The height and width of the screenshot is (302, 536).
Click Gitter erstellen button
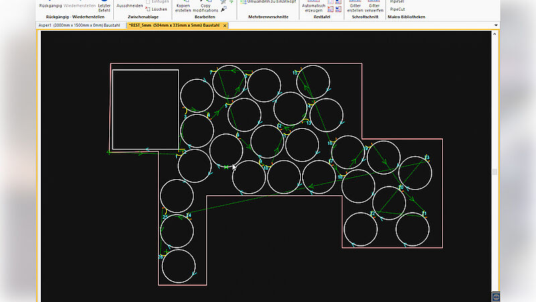pos(355,7)
